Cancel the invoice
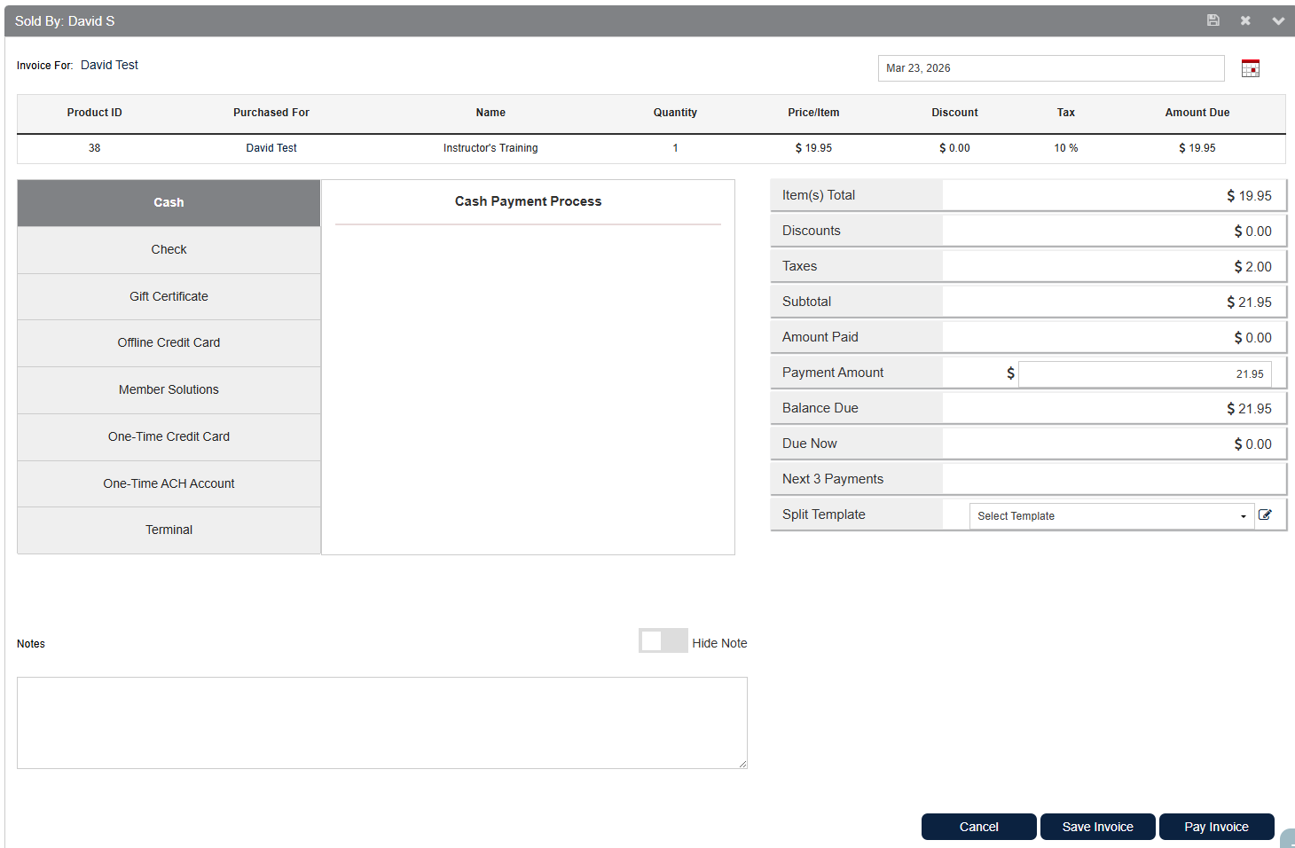 (978, 827)
